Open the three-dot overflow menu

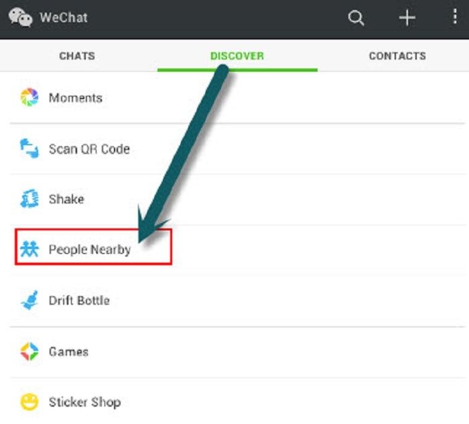click(455, 17)
